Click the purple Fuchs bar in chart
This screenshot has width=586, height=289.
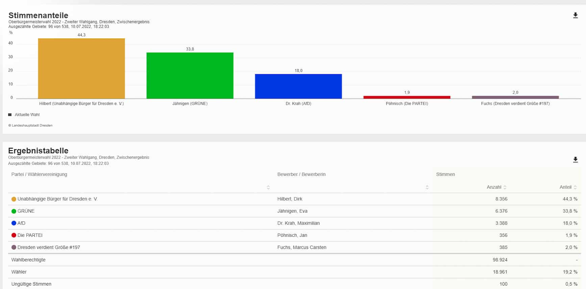515,97
